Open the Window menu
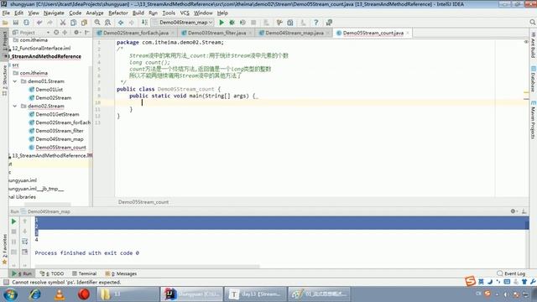 coord(203,13)
